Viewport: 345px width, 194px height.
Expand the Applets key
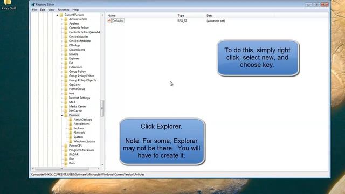pyautogui.click(x=62, y=24)
